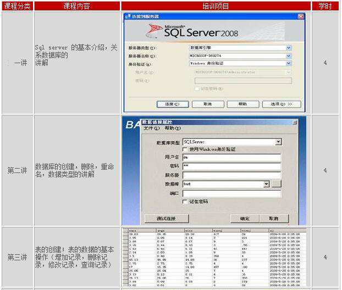Click the 测试连接 button

click(x=167, y=219)
